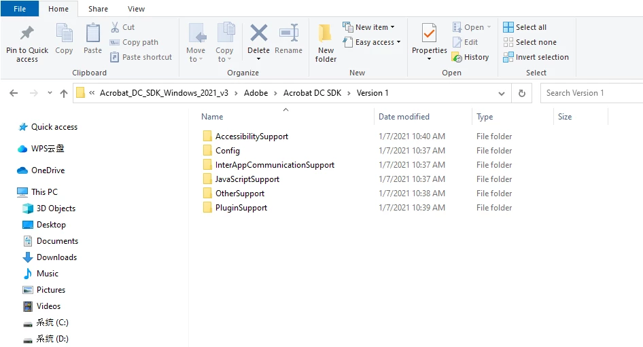Open the Delete options arrow
The height and width of the screenshot is (347, 643).
pyautogui.click(x=259, y=59)
